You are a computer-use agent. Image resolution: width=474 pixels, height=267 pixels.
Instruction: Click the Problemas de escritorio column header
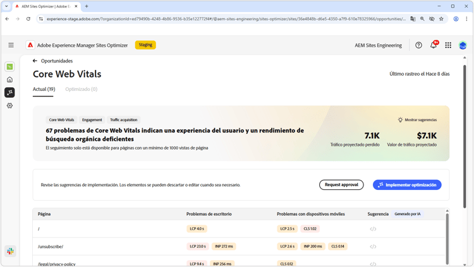pos(209,214)
